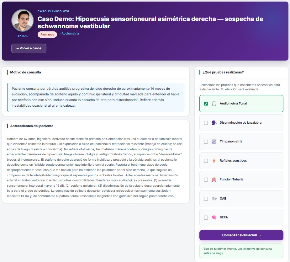Open the patient avatar photo
Viewport: 290px width, 262px height.
(x=23, y=20)
